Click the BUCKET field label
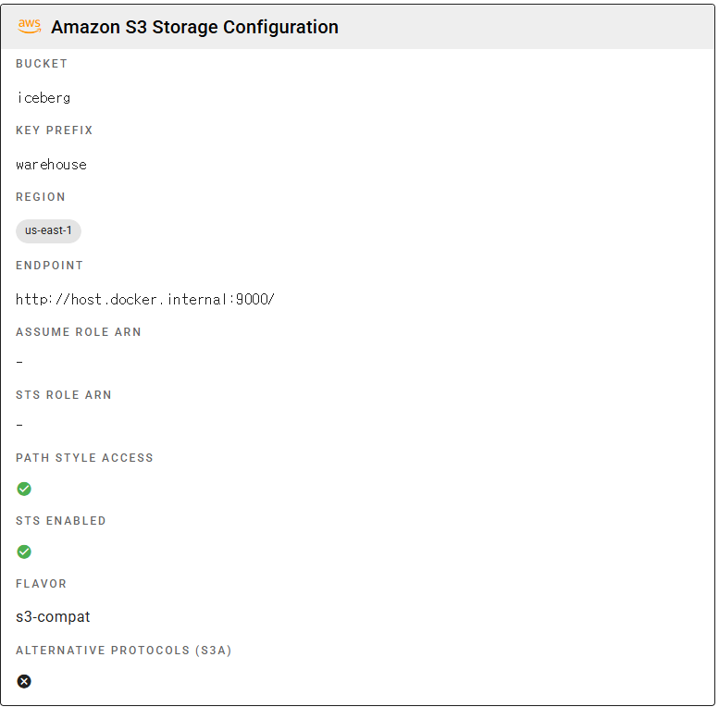This screenshot has height=707, width=719. (42, 64)
